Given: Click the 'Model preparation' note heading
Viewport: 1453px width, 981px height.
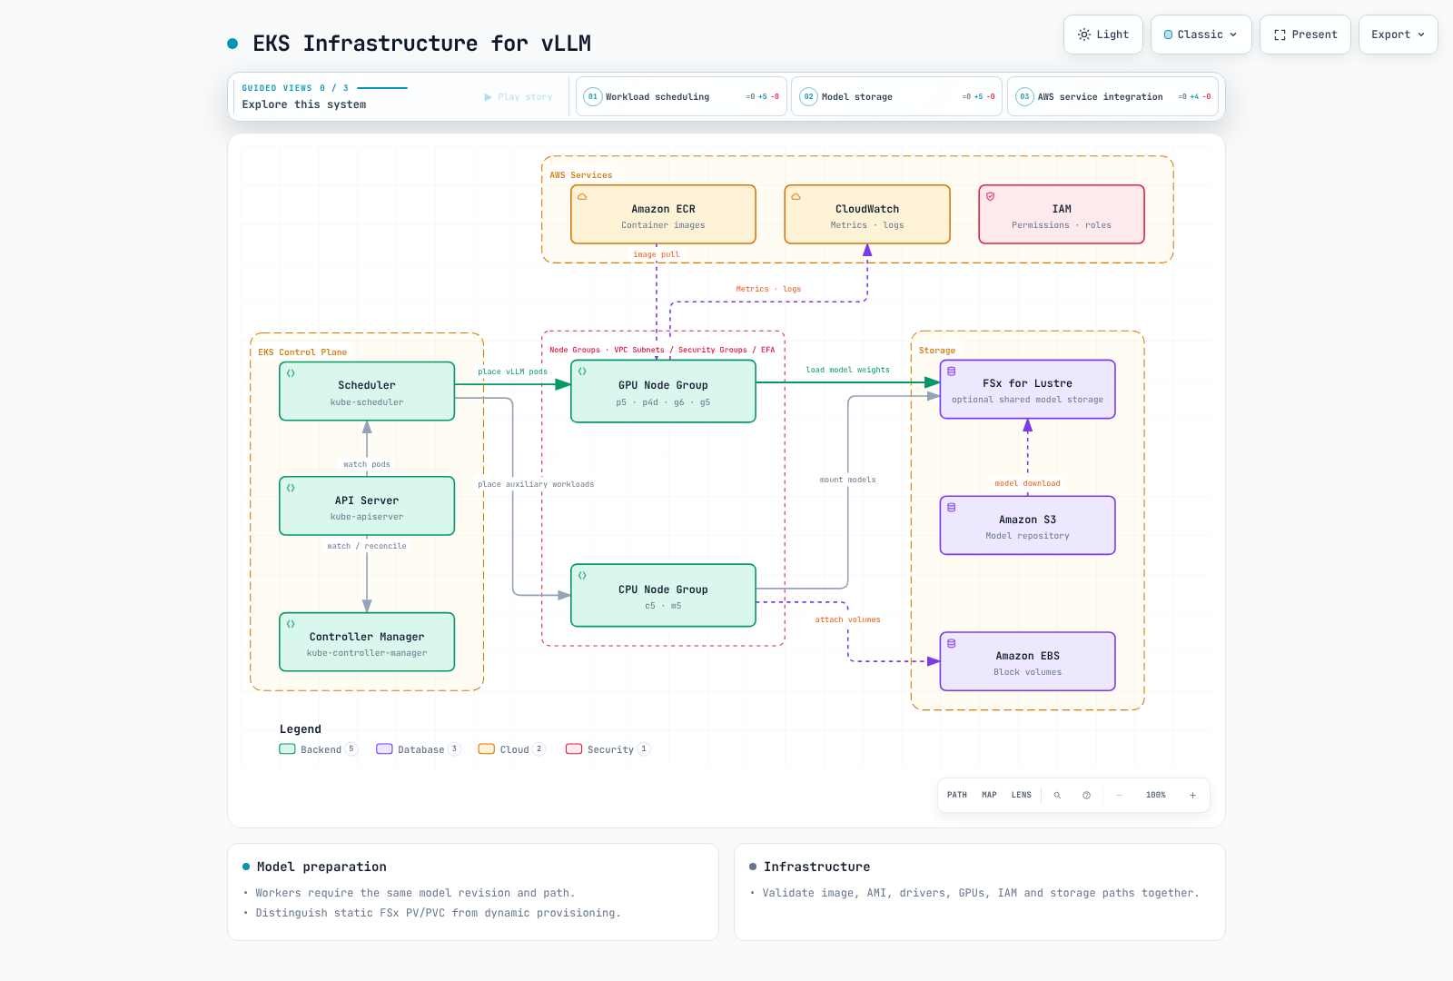Looking at the screenshot, I should coord(321,867).
